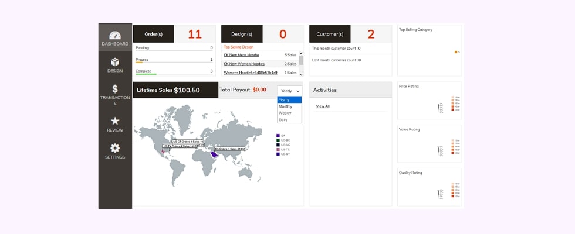The height and width of the screenshot is (234, 575).
Task: Click the Activities panel heading
Action: (325, 90)
